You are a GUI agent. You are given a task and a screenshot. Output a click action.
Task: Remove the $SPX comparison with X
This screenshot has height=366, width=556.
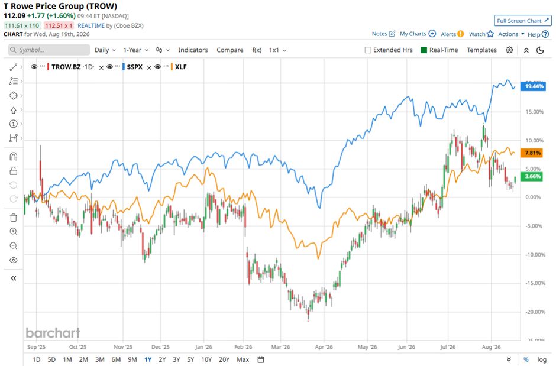click(x=149, y=67)
